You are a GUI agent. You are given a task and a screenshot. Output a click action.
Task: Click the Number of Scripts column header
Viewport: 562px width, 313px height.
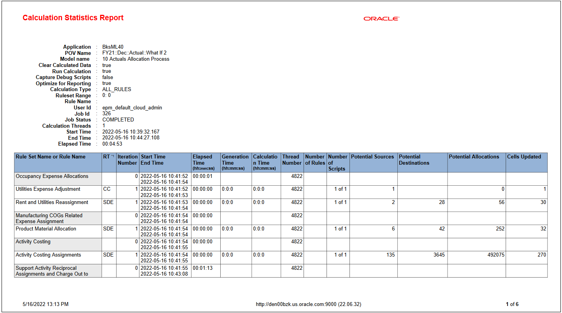coord(337,163)
